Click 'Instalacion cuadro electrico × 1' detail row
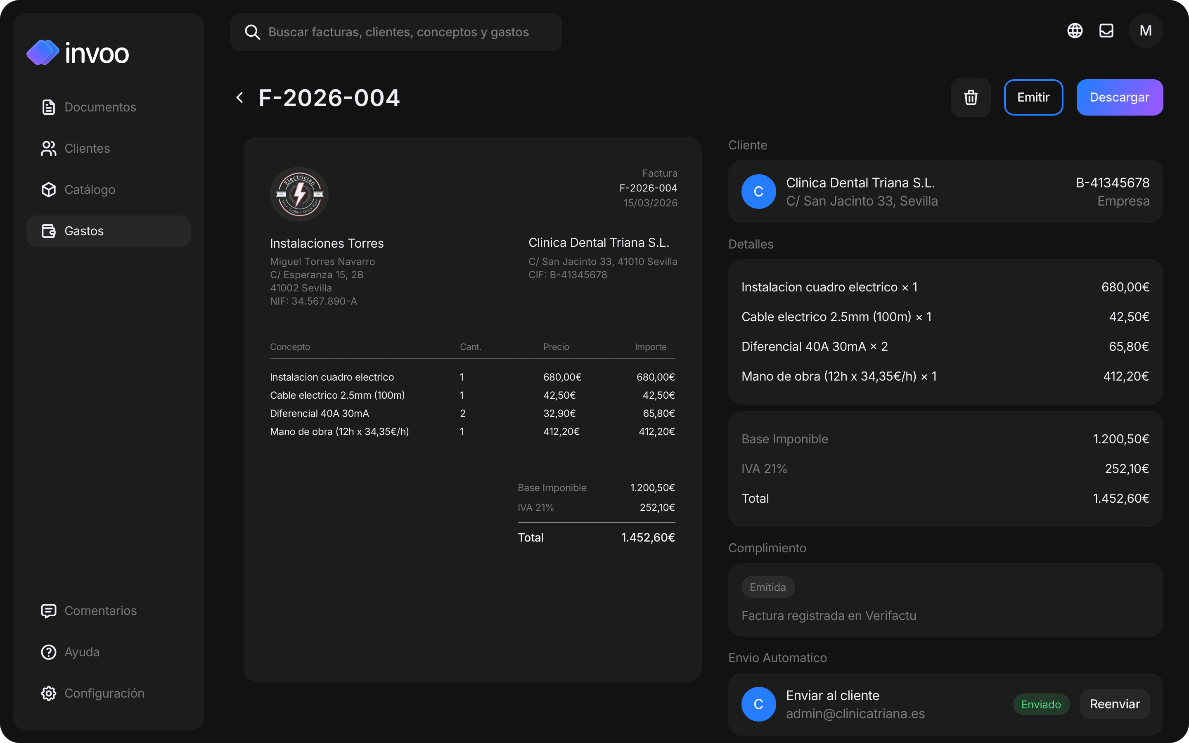The width and height of the screenshot is (1189, 743). click(945, 287)
